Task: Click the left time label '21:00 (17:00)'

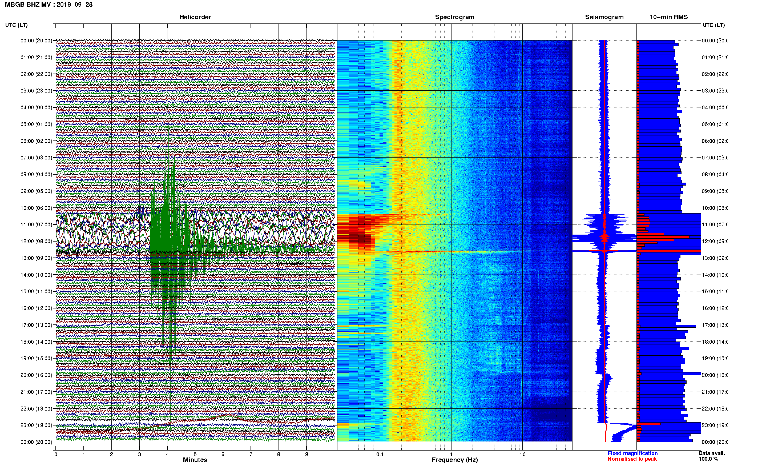Action: 36,392
